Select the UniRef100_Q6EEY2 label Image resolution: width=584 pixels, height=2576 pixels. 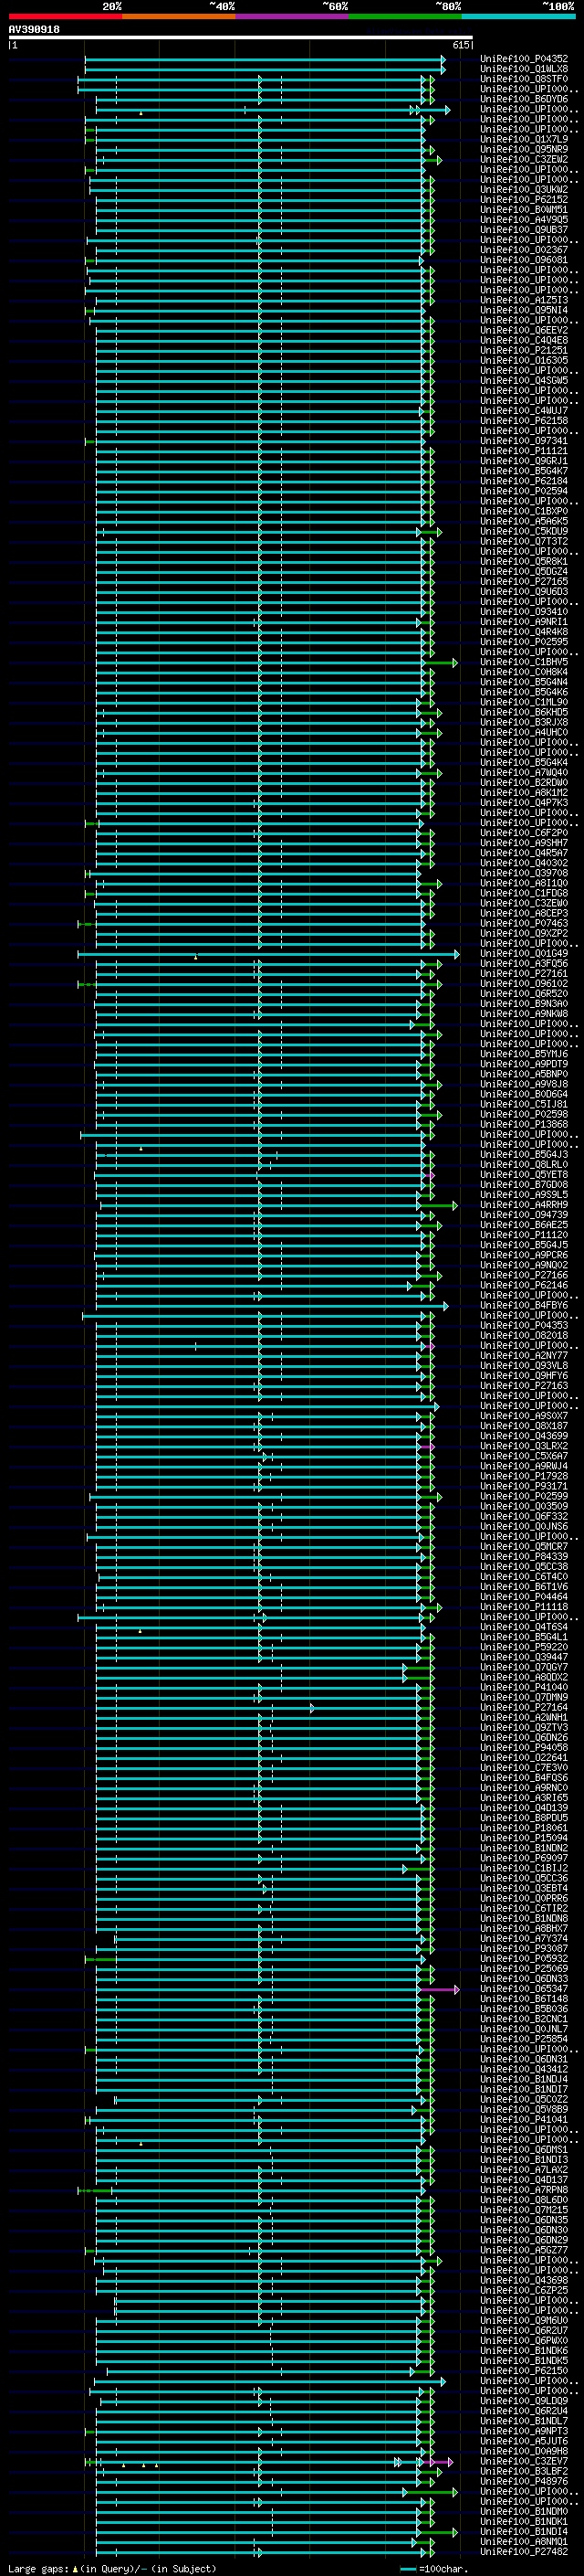pos(524,330)
